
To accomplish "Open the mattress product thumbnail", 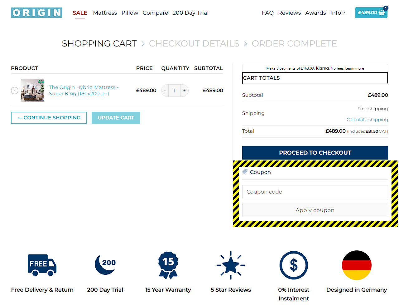I will pyautogui.click(x=32, y=91).
